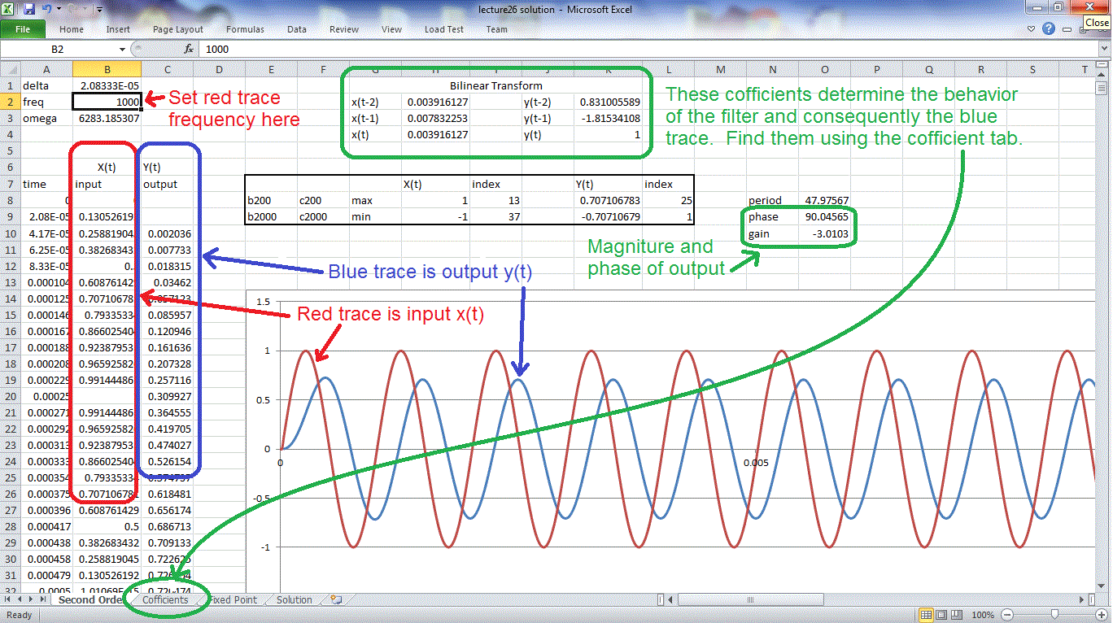Screen dimensions: 1113x623
Task: Click the Undo arrow icon
Action: pyautogui.click(x=47, y=10)
